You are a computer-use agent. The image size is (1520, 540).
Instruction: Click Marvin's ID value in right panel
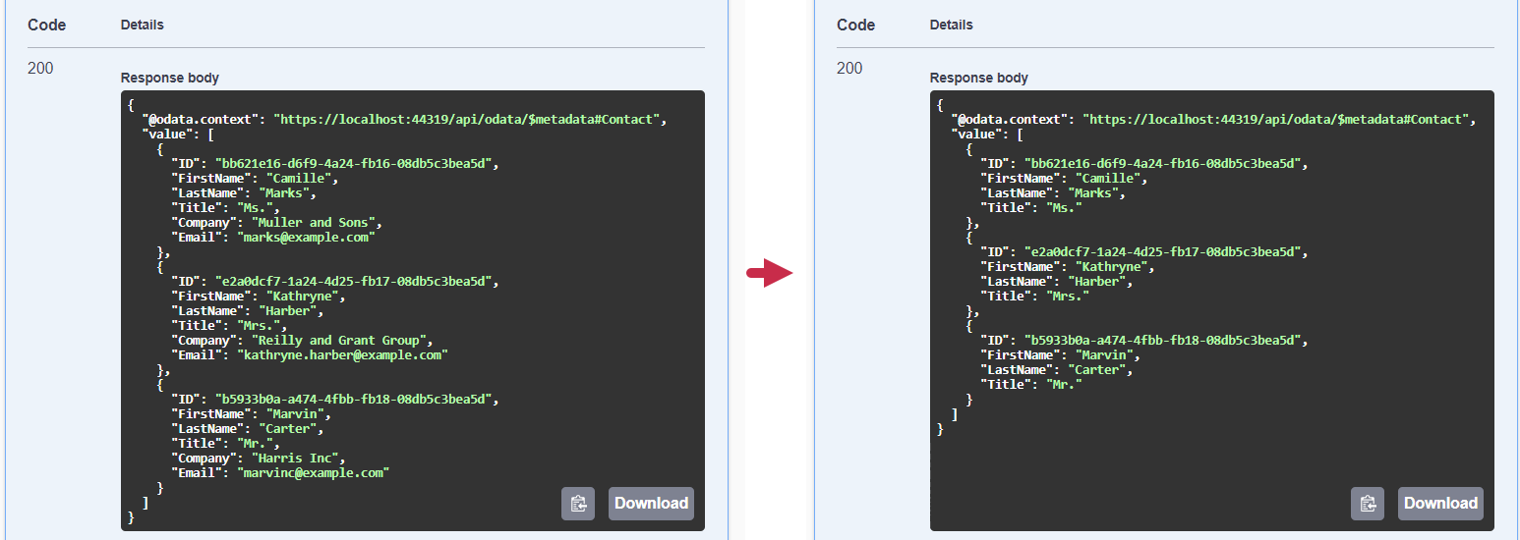click(1164, 341)
